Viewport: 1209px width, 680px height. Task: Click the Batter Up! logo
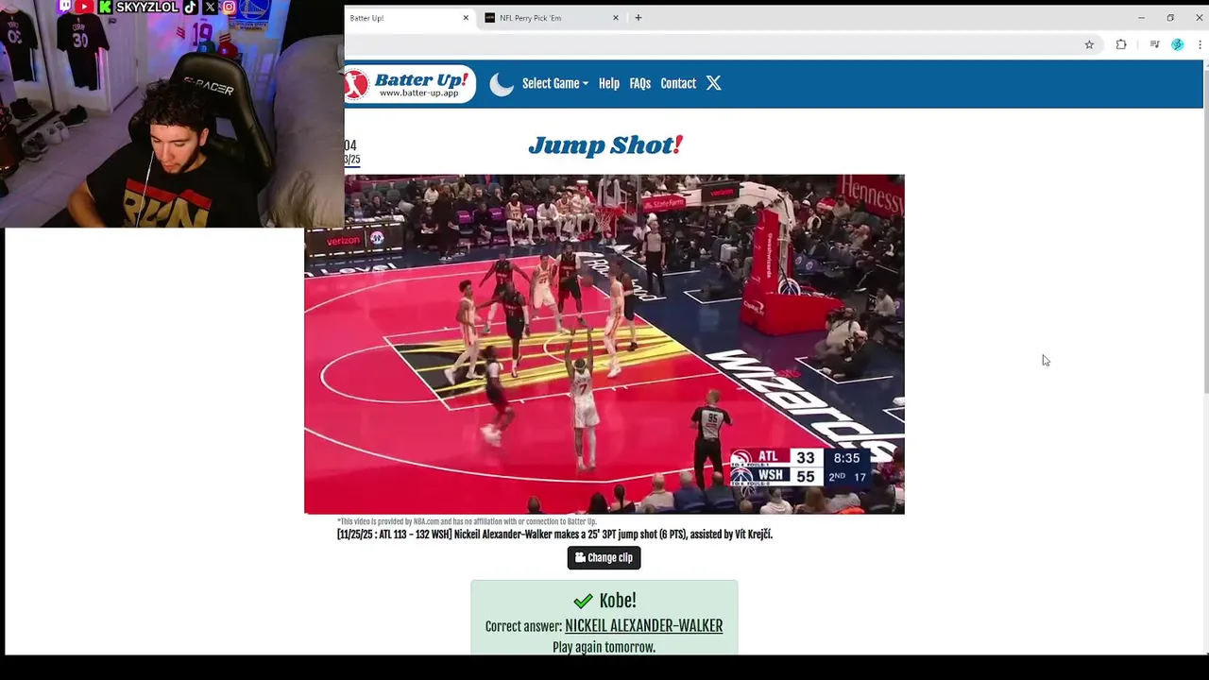tap(411, 84)
